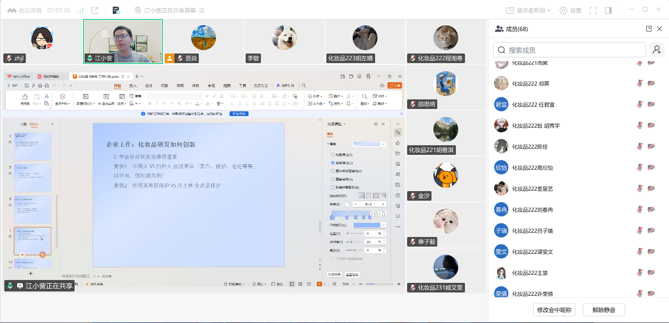The image size is (669, 323).
Task: Switch to the WPS AI tab
Action: coord(286,86)
